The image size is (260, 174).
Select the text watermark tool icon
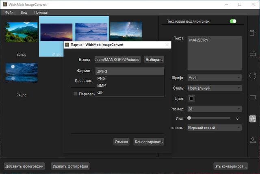(x=252, y=119)
